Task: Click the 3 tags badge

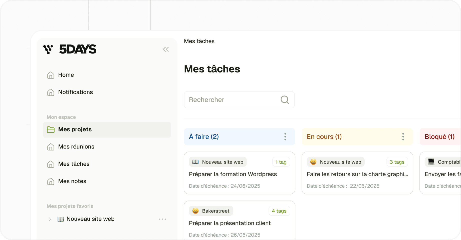Action: pyautogui.click(x=397, y=162)
